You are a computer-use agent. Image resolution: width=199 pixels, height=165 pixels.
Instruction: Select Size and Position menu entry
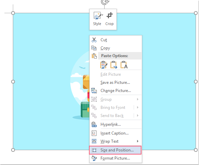click(115, 150)
